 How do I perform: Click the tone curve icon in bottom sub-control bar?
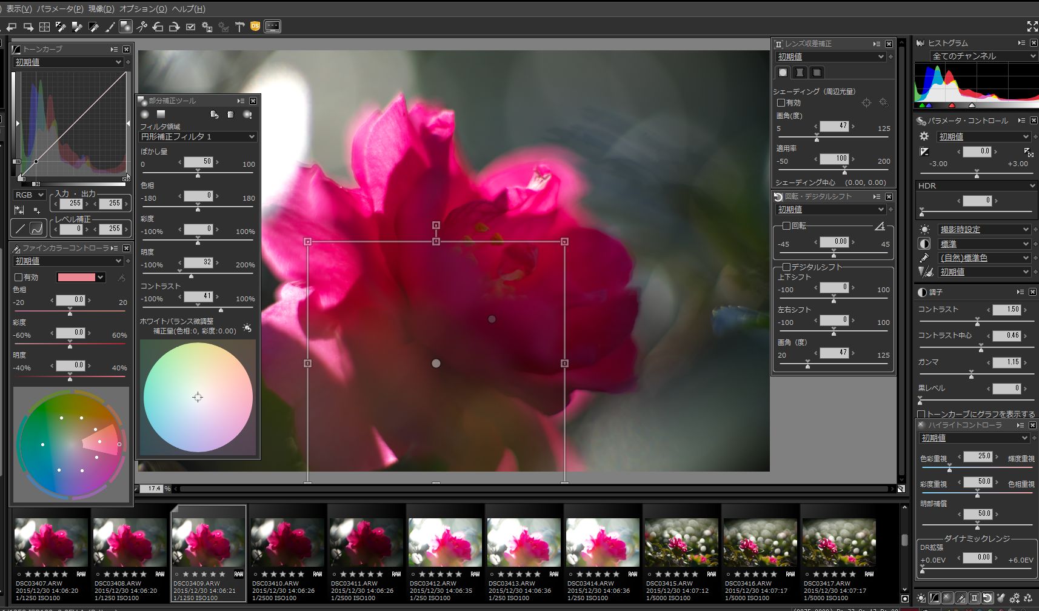click(x=935, y=598)
